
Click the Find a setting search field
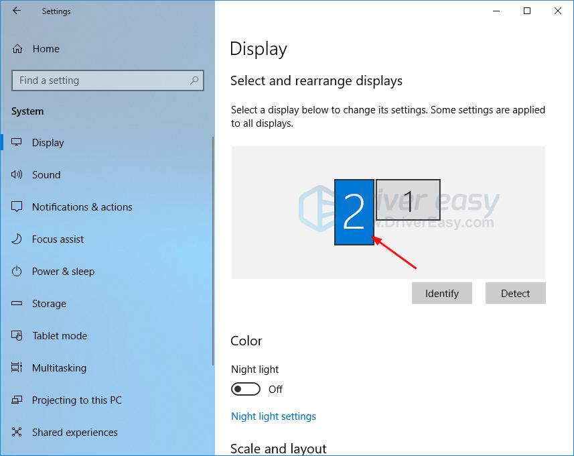100,80
